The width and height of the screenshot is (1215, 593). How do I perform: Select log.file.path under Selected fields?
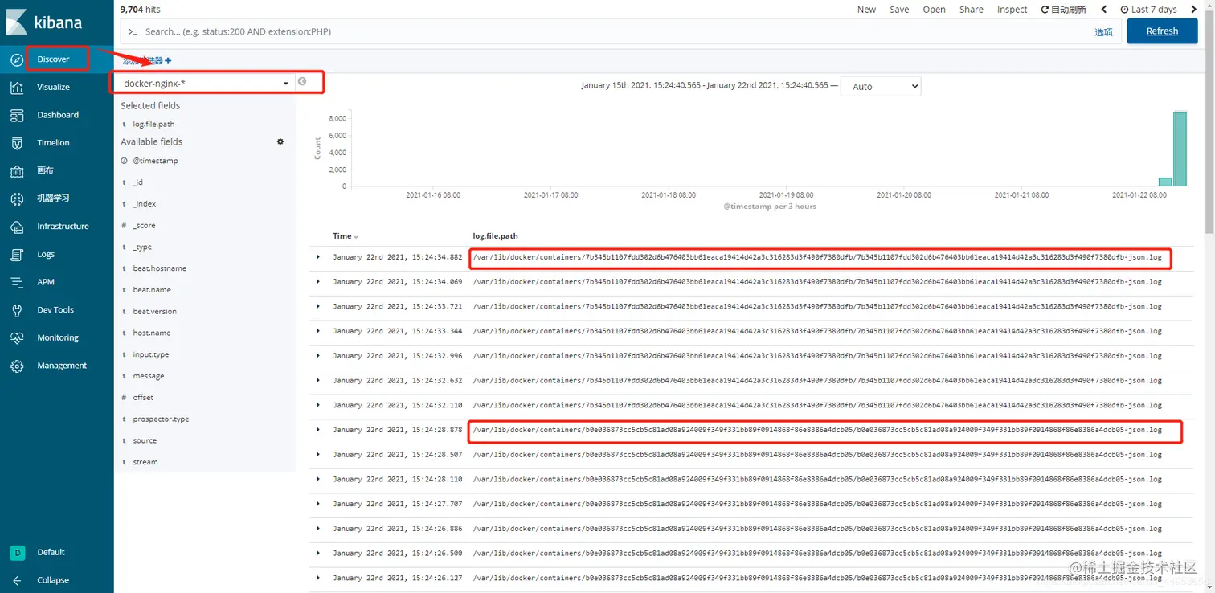[153, 125]
